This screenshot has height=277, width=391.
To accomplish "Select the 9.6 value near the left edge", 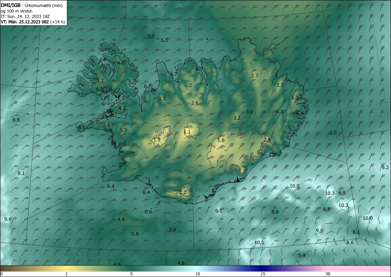I will pyautogui.click(x=8, y=219).
